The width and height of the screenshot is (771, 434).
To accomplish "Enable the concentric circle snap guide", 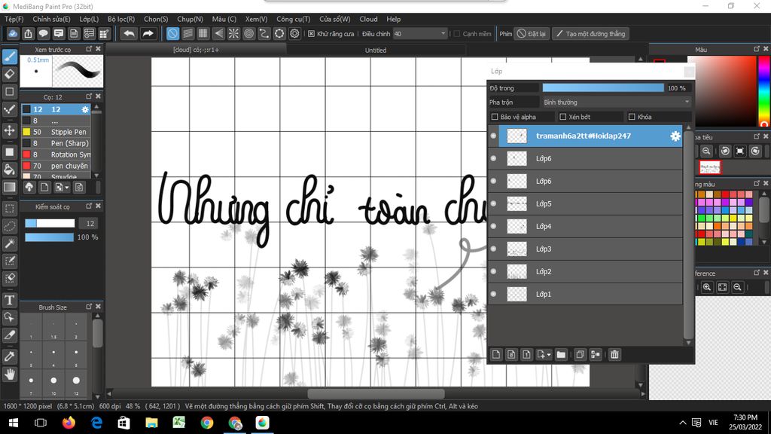I will [x=248, y=33].
